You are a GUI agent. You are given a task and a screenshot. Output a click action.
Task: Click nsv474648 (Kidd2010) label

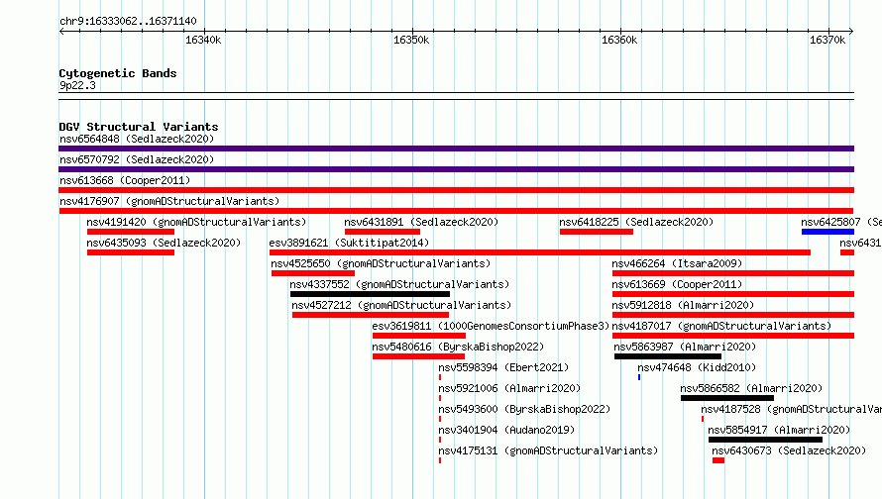pyautogui.click(x=697, y=367)
